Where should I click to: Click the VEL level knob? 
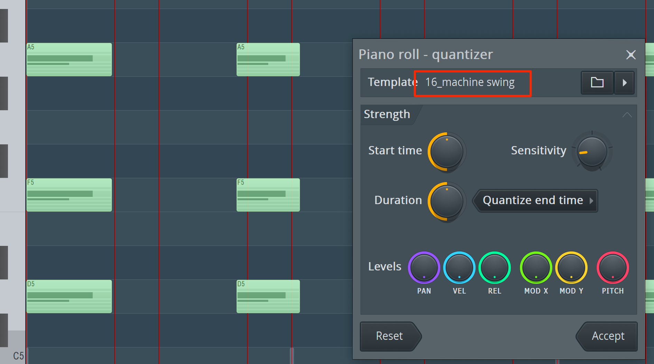459,268
